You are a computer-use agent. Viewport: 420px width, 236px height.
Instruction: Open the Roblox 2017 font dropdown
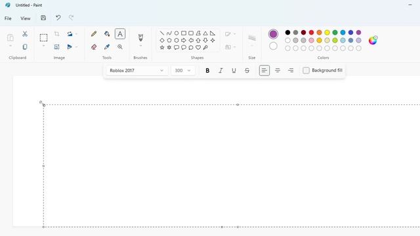pos(137,70)
